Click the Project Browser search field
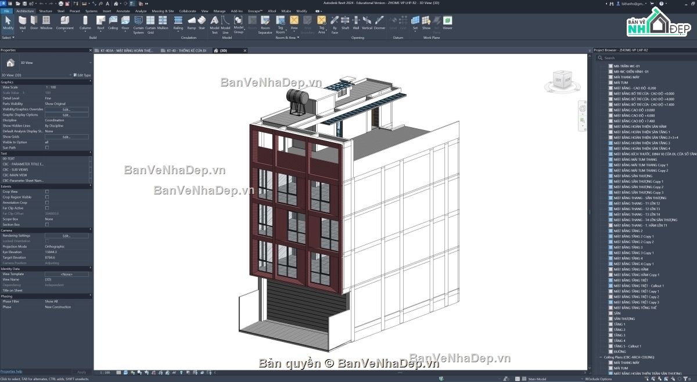 pos(644,57)
